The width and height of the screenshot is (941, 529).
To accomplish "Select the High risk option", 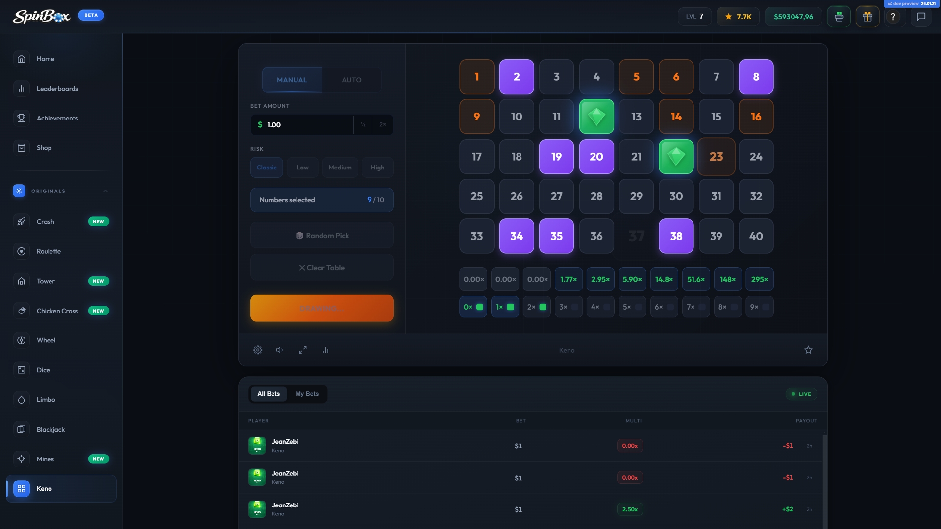I will (x=377, y=168).
